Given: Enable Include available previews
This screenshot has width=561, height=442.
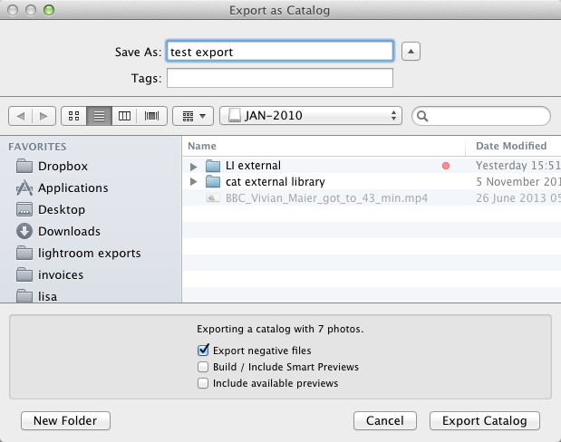Looking at the screenshot, I should (203, 383).
